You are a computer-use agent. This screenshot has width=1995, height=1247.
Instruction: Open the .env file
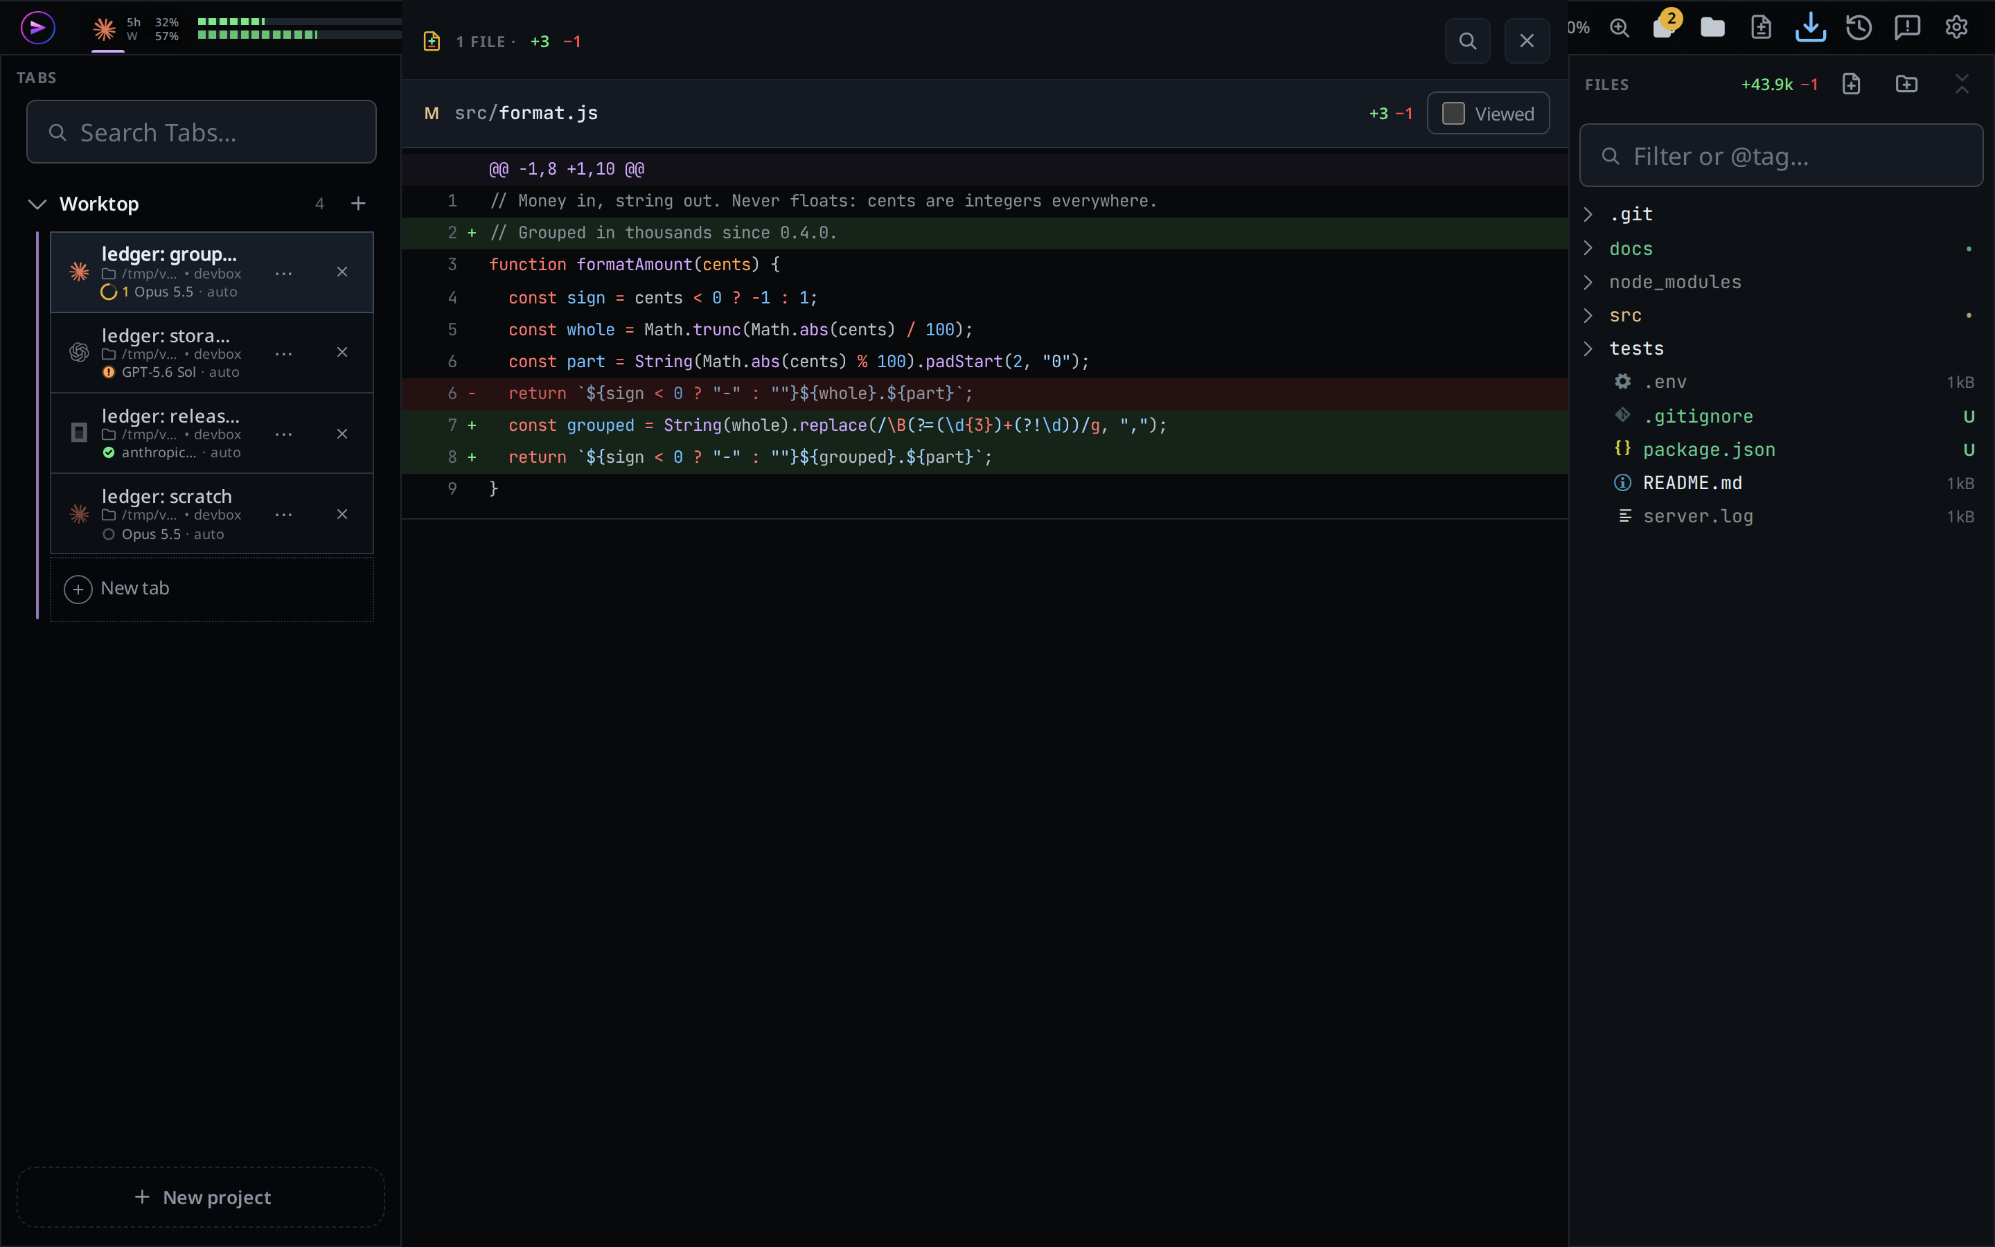[1781, 382]
